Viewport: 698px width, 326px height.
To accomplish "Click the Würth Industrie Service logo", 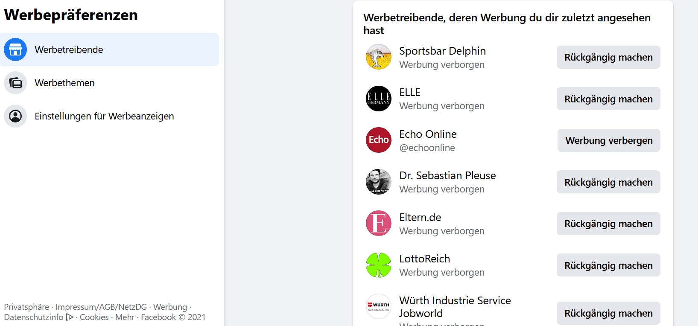I will click(x=379, y=306).
